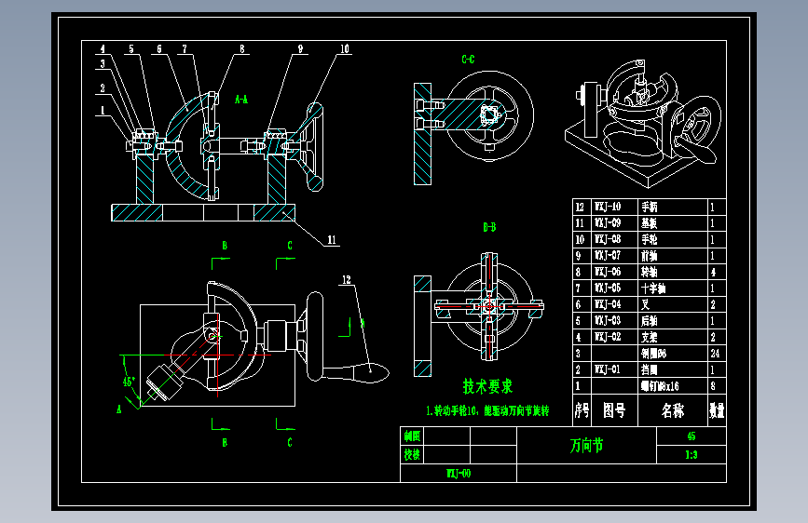808x523 pixels.
Task: Click callout number 8 in A-A view
Action: 241,49
